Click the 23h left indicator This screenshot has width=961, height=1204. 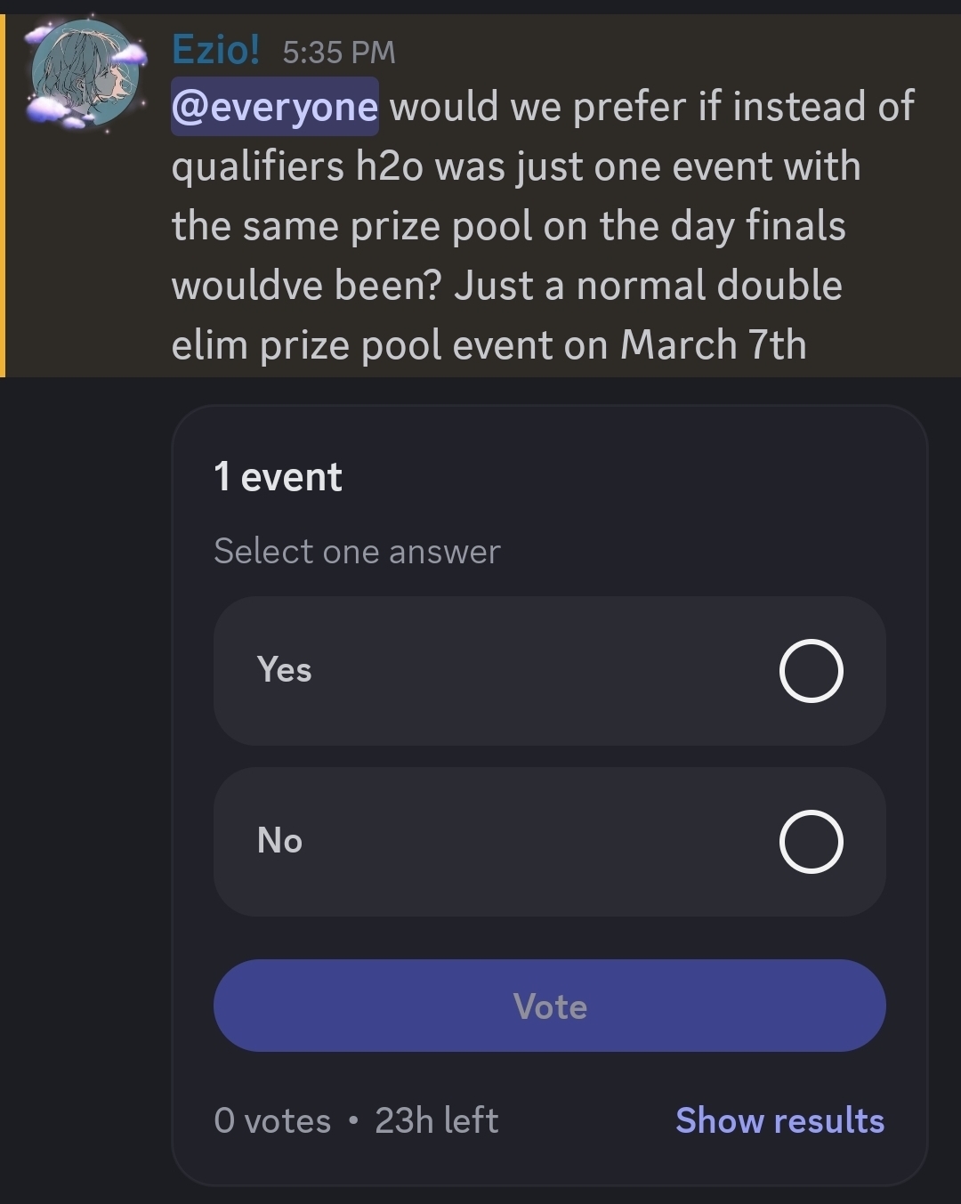[x=436, y=1120]
